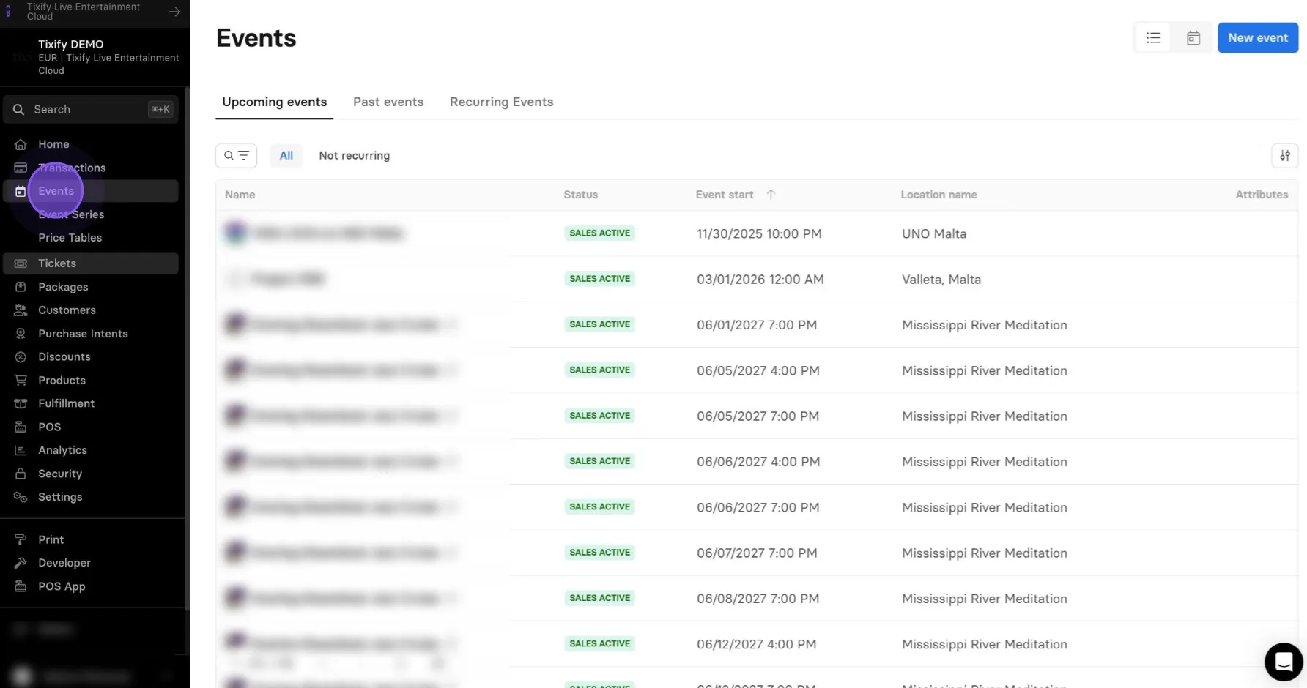Click the arrow beside Tixify Live Entertainment Cloud
The image size is (1307, 688).
point(174,12)
